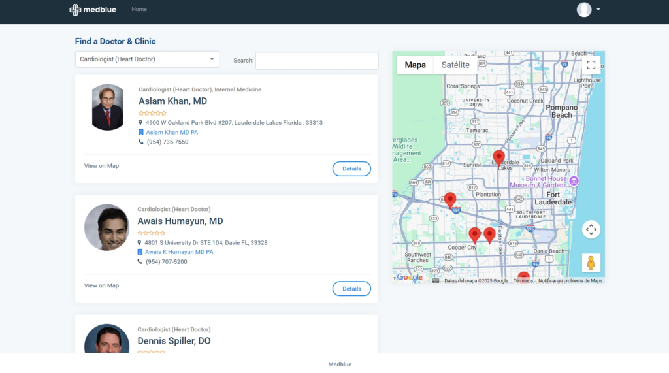Viewport: 669px width, 373px height.
Task: Click building icon beside Awais K Humayun MD PA
Action: point(140,252)
